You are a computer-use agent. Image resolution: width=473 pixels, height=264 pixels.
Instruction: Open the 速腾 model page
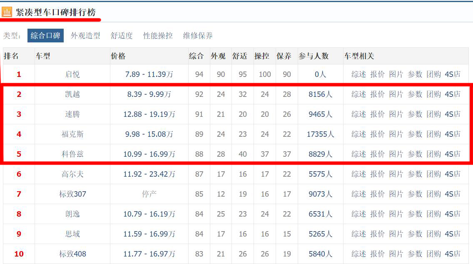pos(73,114)
